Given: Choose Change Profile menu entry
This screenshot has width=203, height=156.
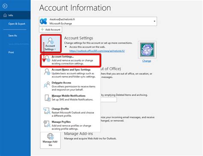Looking at the screenshot, I should pyautogui.click(x=71, y=112).
